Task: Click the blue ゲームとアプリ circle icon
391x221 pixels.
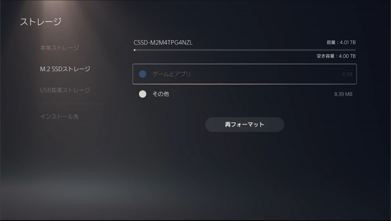Action: 143,74
